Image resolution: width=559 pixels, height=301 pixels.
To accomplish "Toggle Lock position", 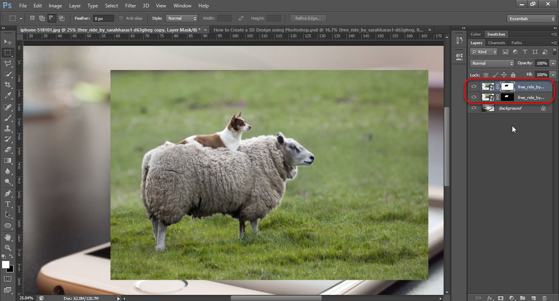I will pos(504,75).
